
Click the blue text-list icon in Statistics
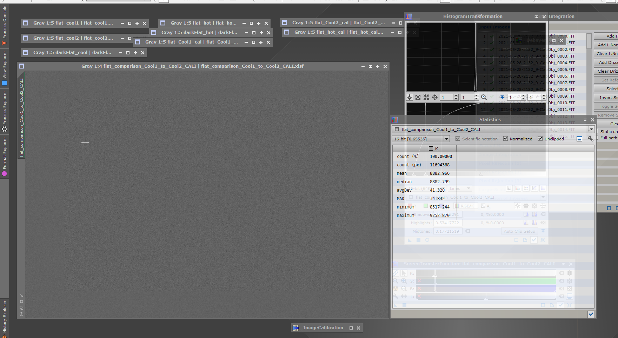(x=579, y=139)
